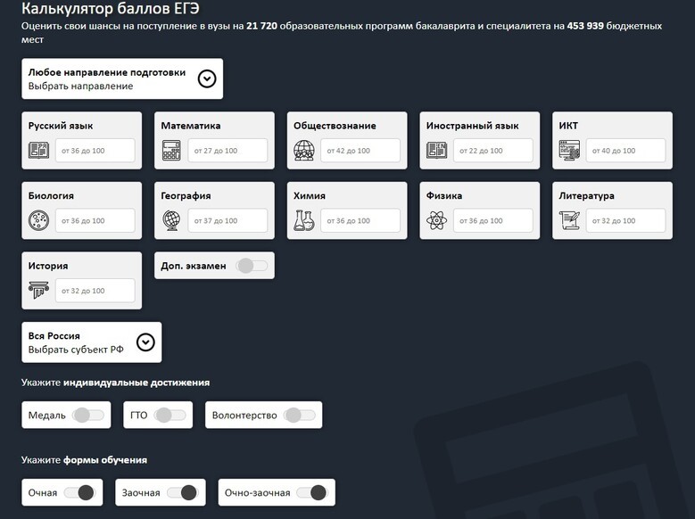
Task: Click the Очно-заочная label text
Action: click(257, 492)
